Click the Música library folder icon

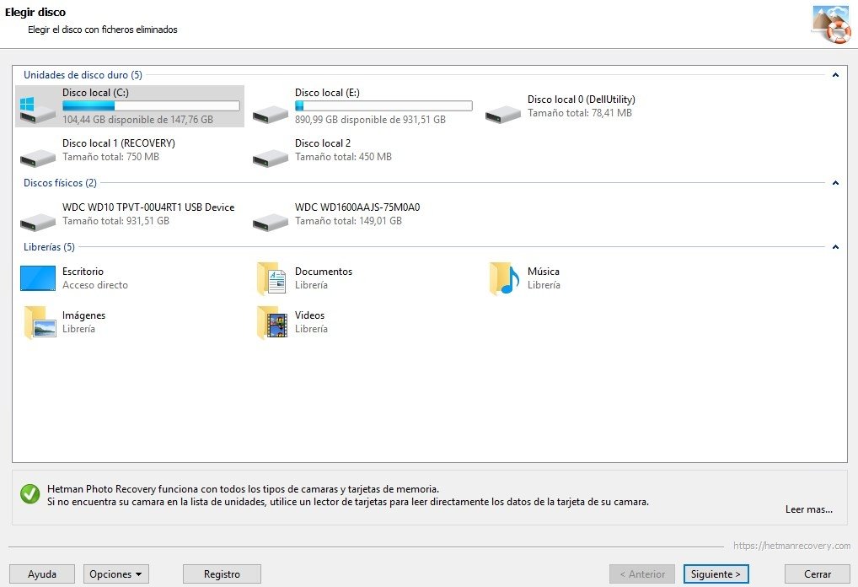pos(504,278)
